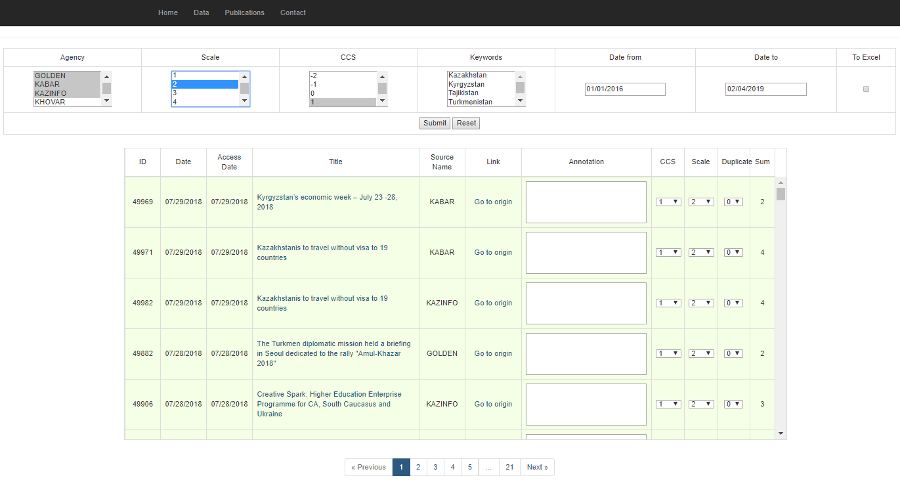Go to Previous results page
900x484 pixels.
[x=368, y=467]
